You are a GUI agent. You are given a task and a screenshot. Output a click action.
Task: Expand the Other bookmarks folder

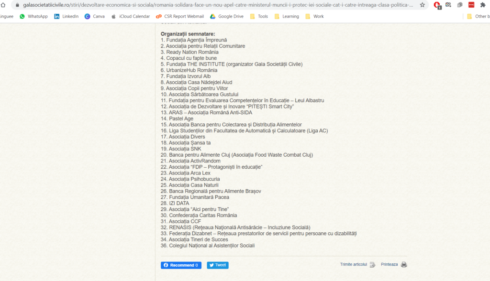(x=478, y=16)
